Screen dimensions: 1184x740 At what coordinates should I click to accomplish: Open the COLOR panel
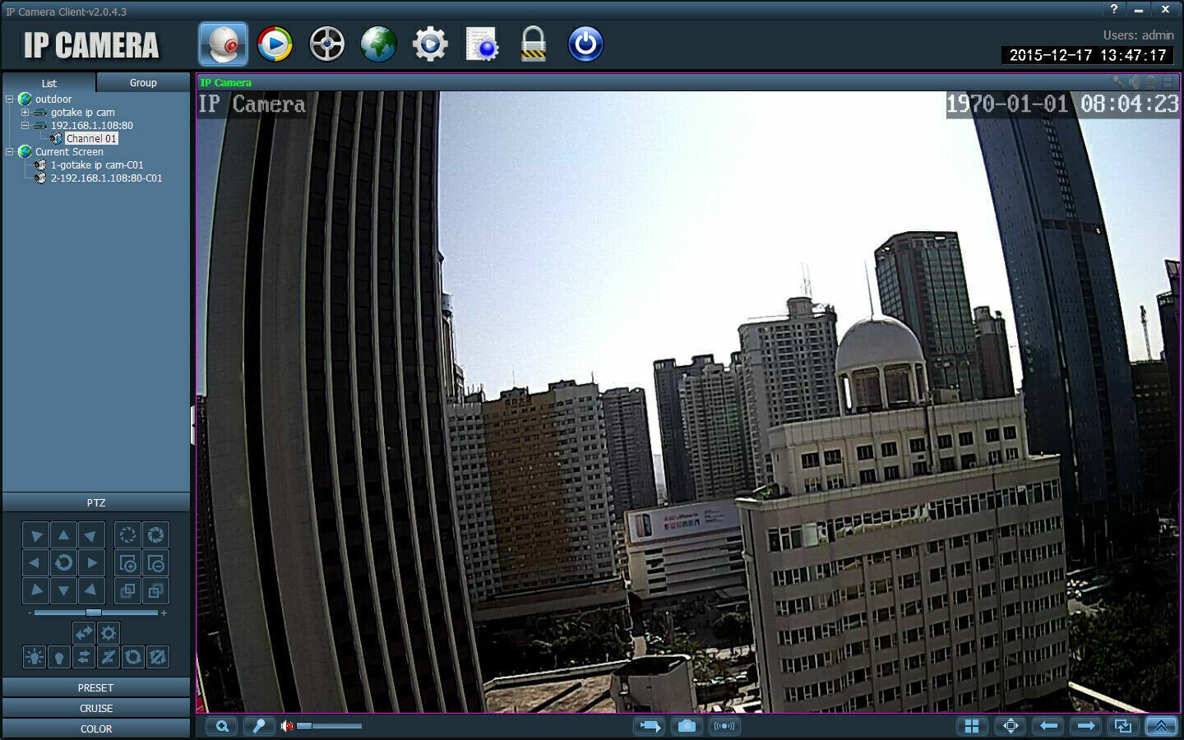(x=96, y=728)
